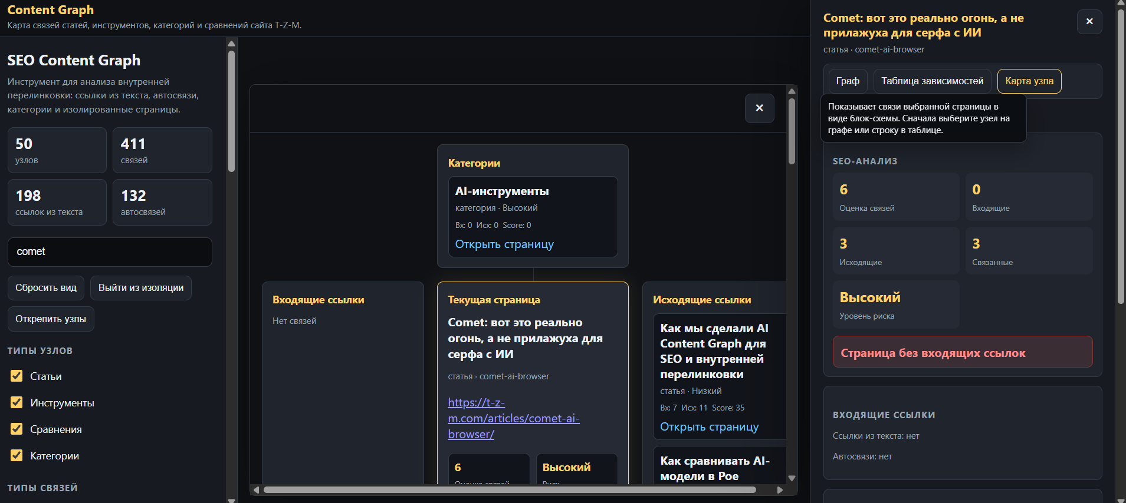Click Выйти из изоляции button
Screen dimensions: 1126x503
pyautogui.click(x=141, y=288)
